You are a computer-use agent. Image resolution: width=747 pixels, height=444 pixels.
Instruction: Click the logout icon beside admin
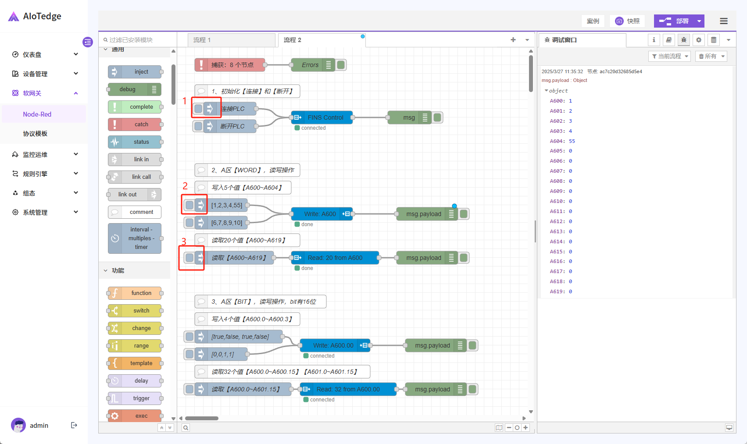pyautogui.click(x=74, y=425)
